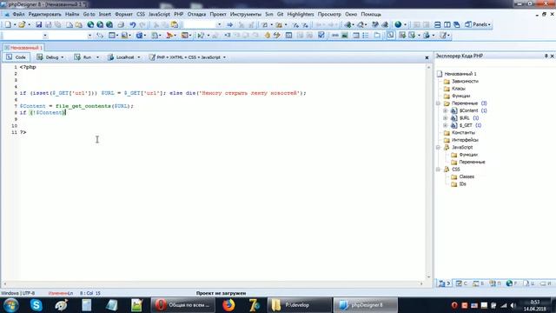Click the taskbar clock showing 0:53
The height and width of the screenshot is (313, 556).
pyautogui.click(x=535, y=305)
